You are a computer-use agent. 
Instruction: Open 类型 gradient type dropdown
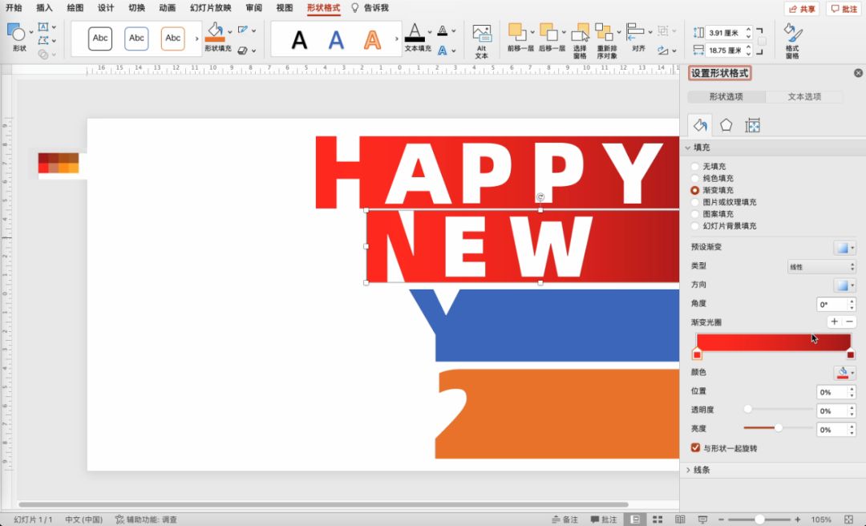pyautogui.click(x=821, y=266)
